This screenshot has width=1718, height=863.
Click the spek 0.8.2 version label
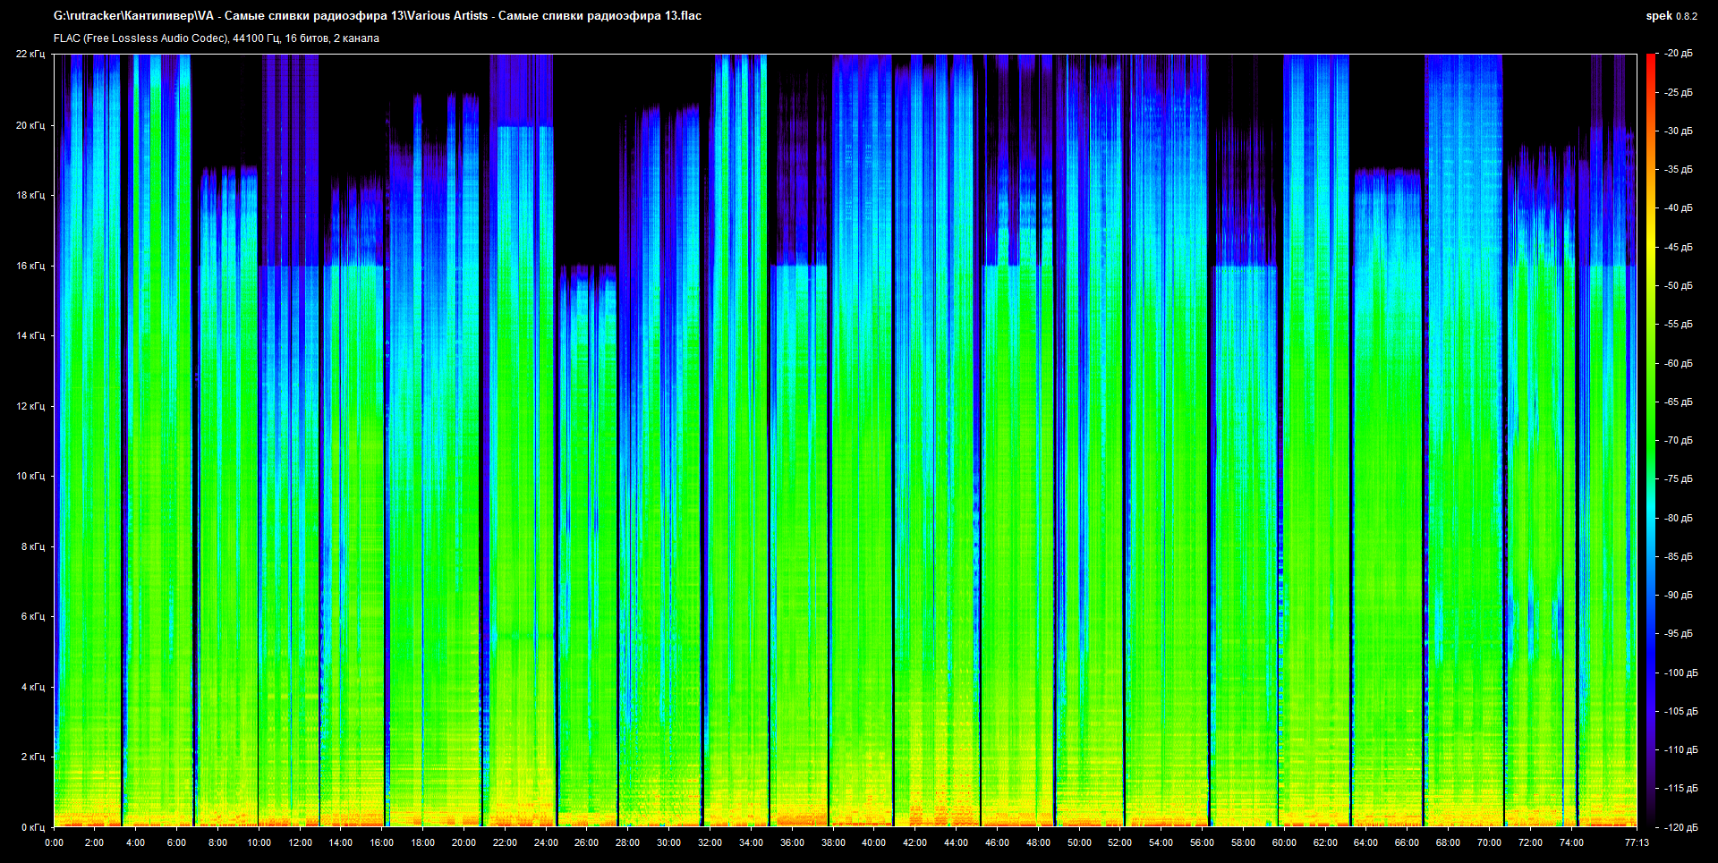[1671, 16]
